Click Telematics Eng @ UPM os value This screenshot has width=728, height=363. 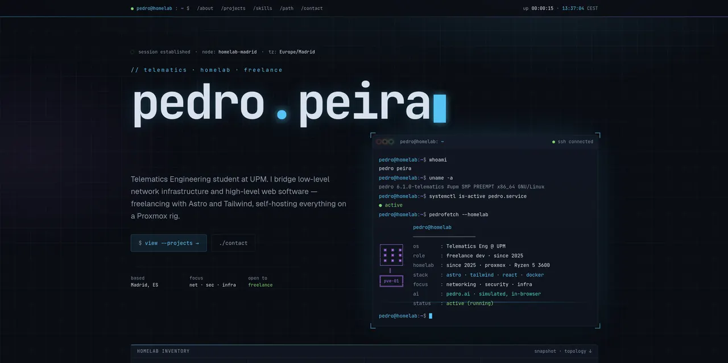point(475,246)
